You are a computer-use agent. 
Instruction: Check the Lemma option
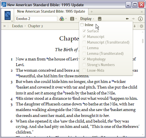pyautogui.click(x=84, y=48)
